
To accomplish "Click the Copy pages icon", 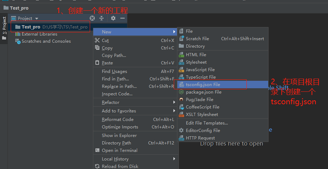I will (97, 48).
